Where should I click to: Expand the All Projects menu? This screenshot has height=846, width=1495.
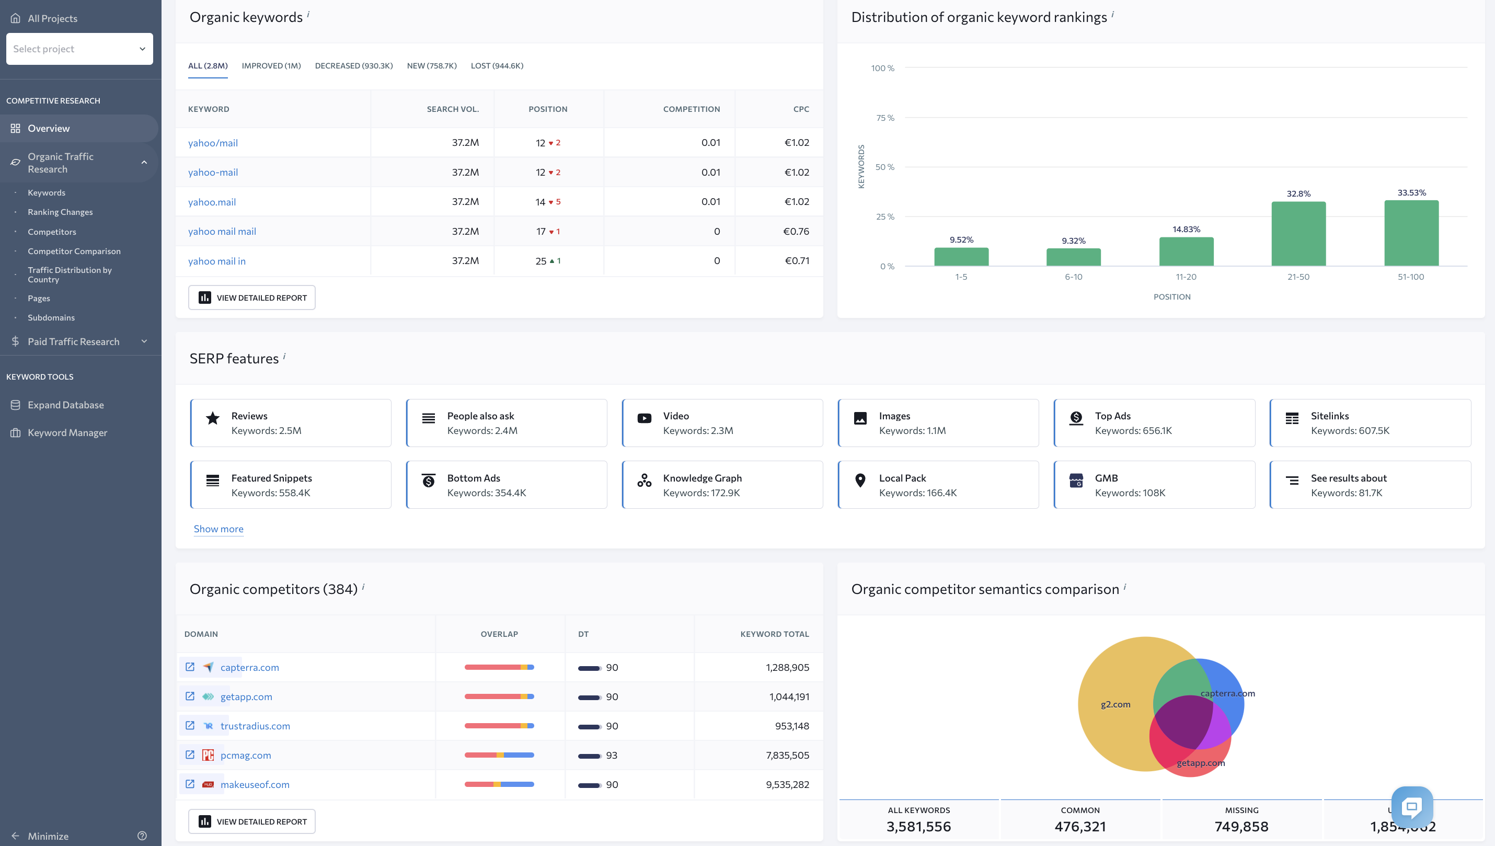[x=52, y=17]
